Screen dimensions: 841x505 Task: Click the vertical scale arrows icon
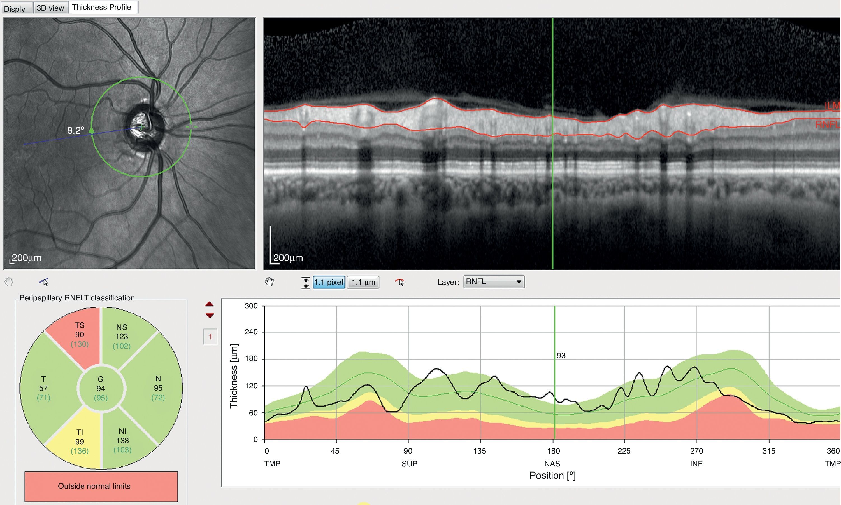(305, 283)
